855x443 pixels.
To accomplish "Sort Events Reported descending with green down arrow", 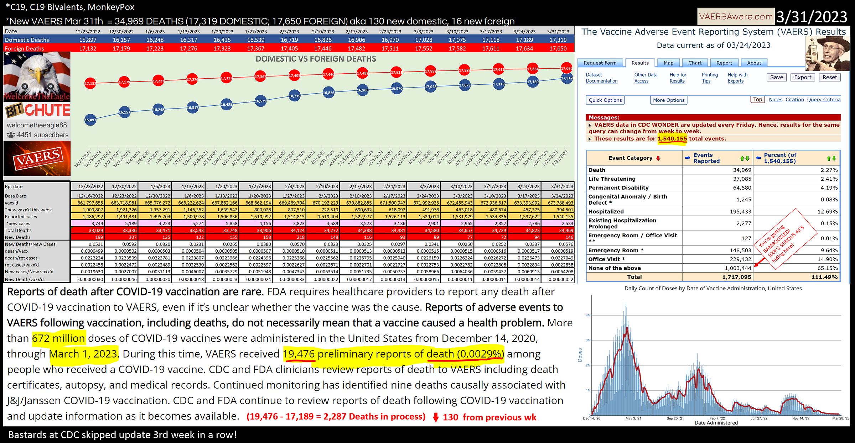I will (x=747, y=158).
